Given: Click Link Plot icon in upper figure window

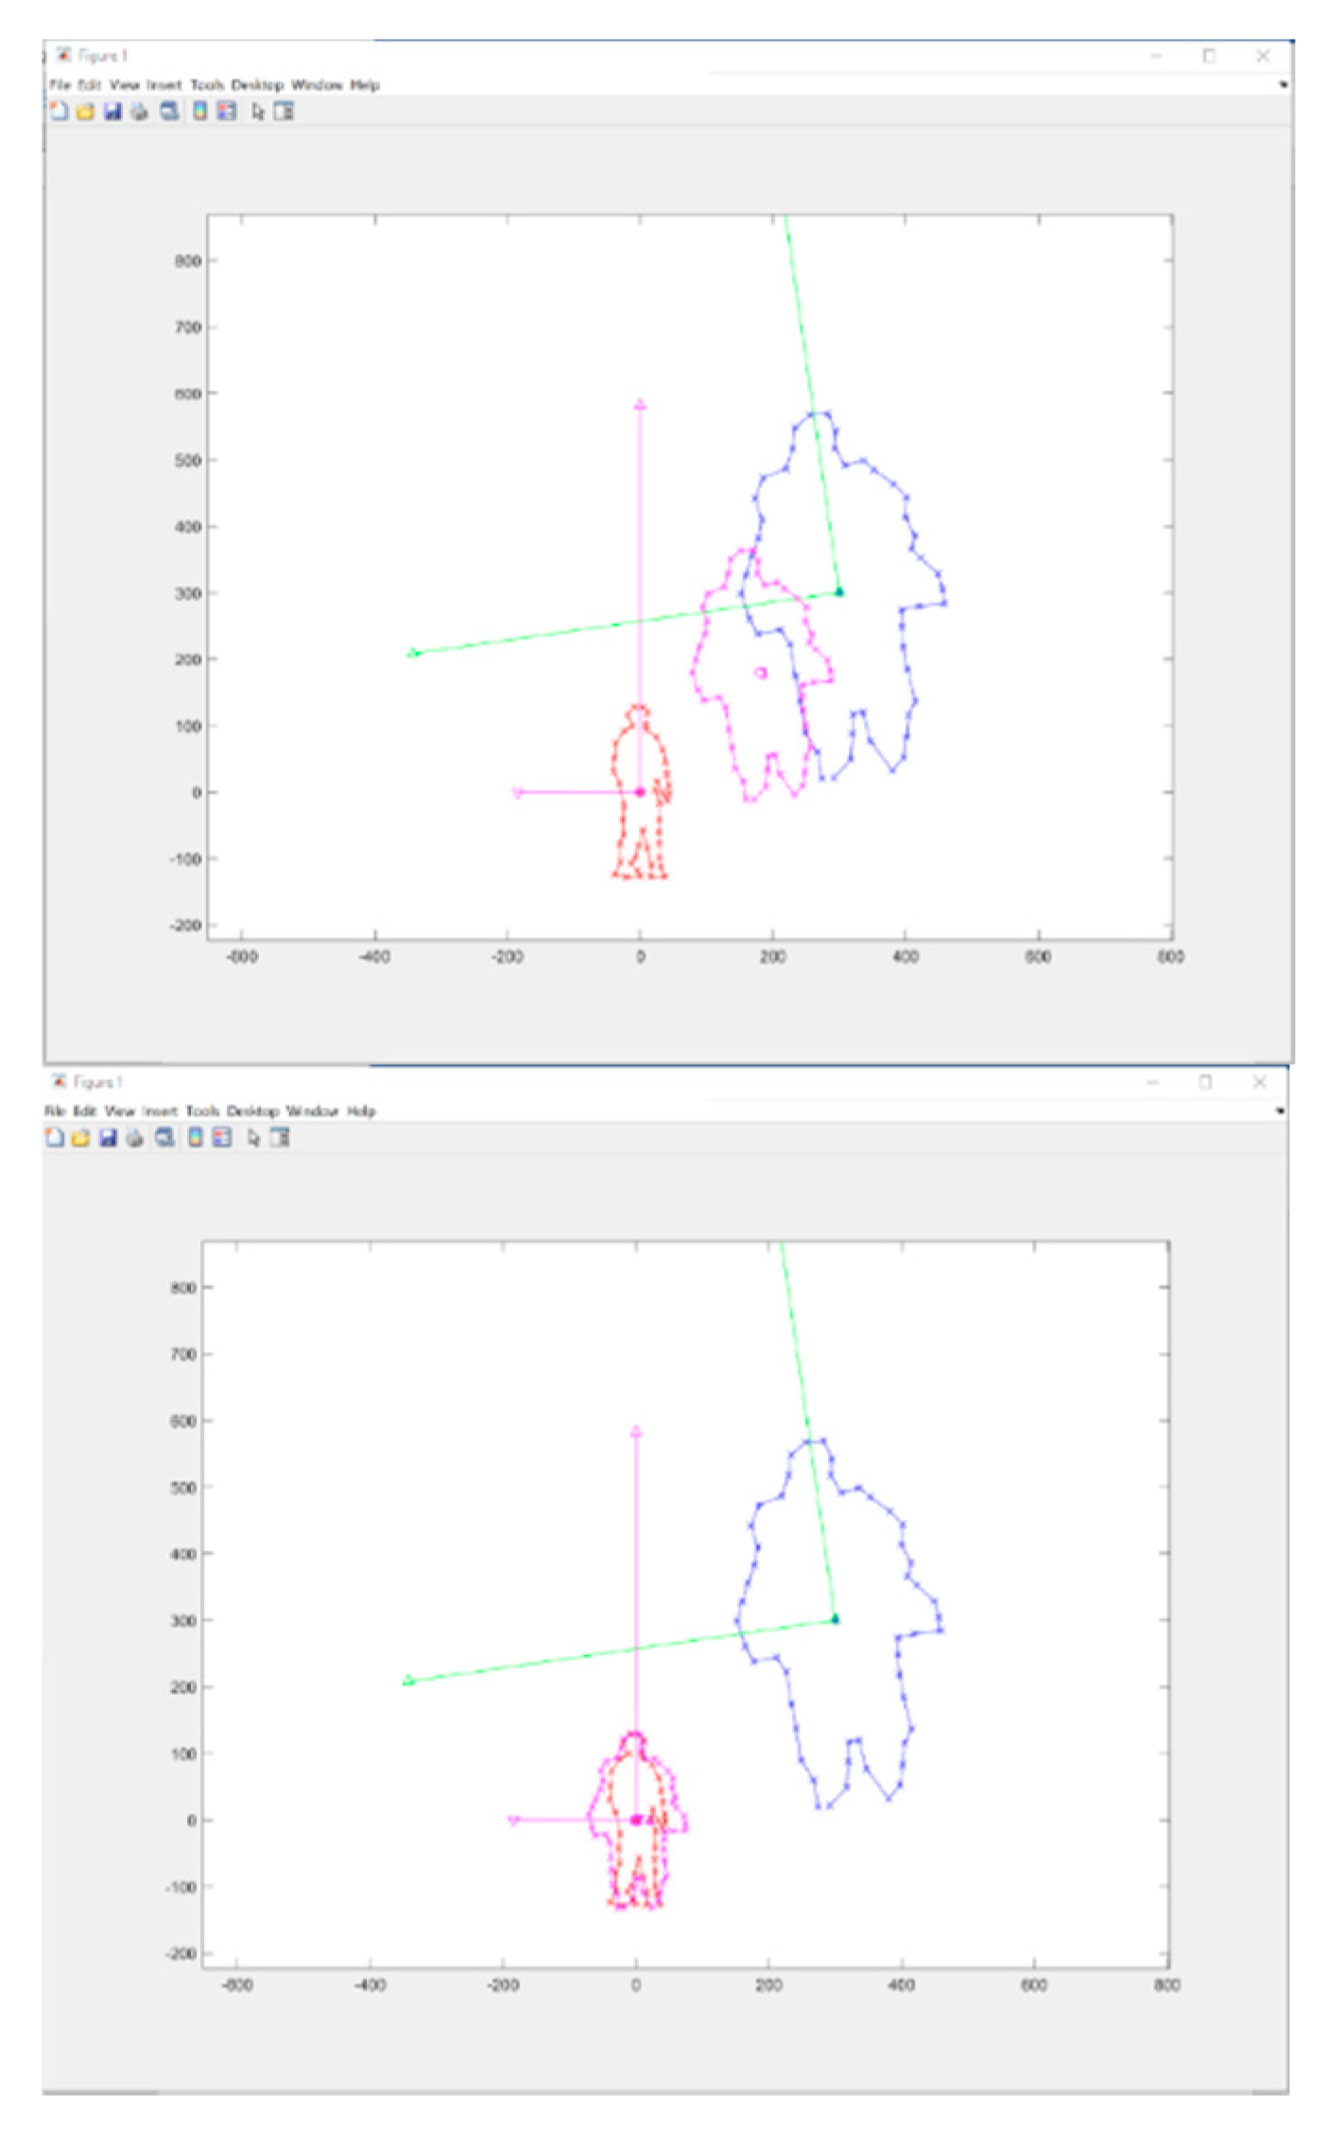Looking at the screenshot, I should tap(169, 112).
